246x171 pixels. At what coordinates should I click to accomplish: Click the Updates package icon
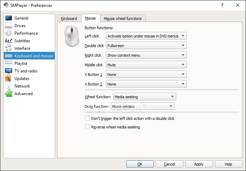pos(9,78)
